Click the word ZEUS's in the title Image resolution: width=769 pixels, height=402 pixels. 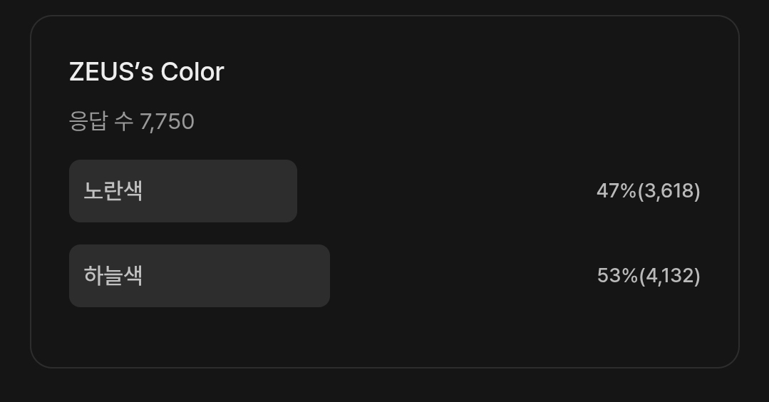tap(111, 72)
